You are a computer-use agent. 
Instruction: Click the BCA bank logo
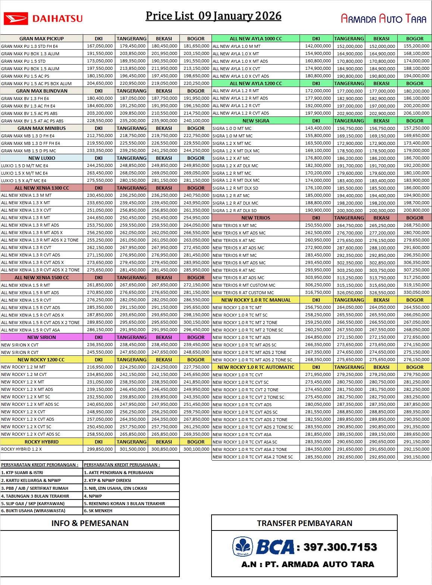coord(263,547)
